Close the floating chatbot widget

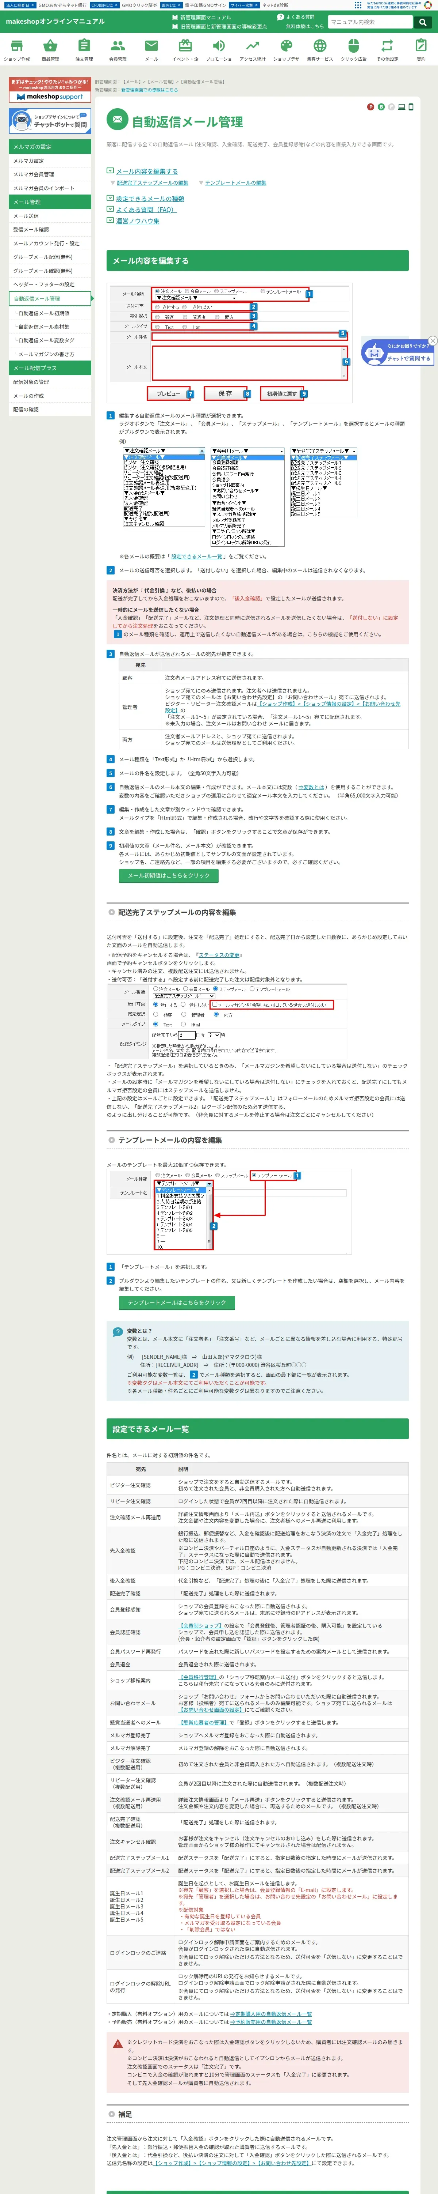[432, 341]
